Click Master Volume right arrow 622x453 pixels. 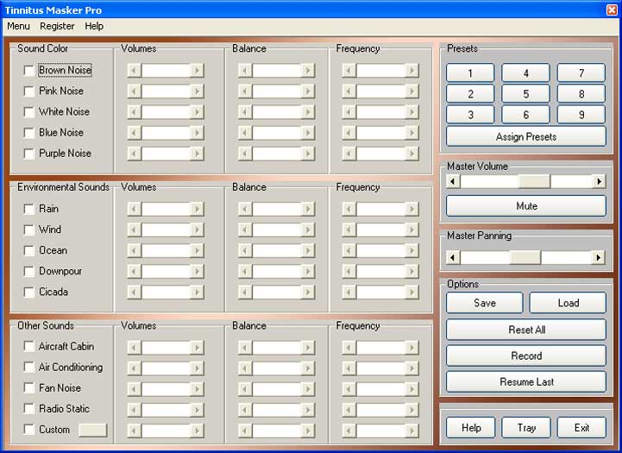(599, 182)
